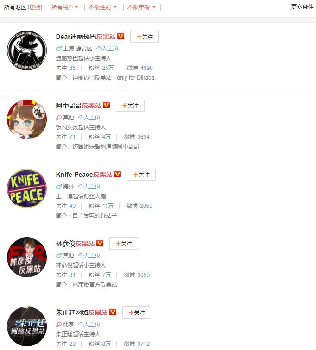316x350 pixels.
Task: Click the verified V badge beside 林彦俊反黑站
Action: pyautogui.click(x=100, y=243)
